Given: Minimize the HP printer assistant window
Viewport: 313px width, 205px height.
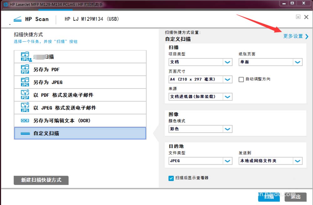Looking at the screenshot, I should click(284, 3).
